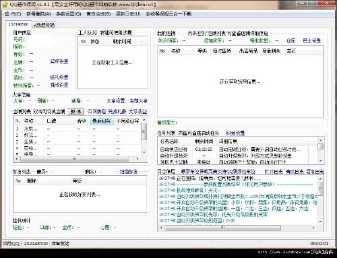Image resolution: width=337 pixels, height=258 pixels.
Task: Open the 操作(C) menu
Action: tap(13, 14)
